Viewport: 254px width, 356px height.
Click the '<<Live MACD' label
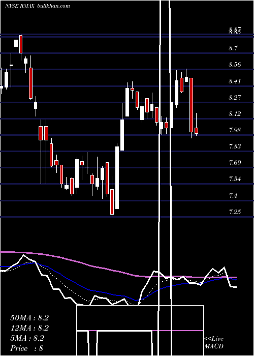click(214, 343)
